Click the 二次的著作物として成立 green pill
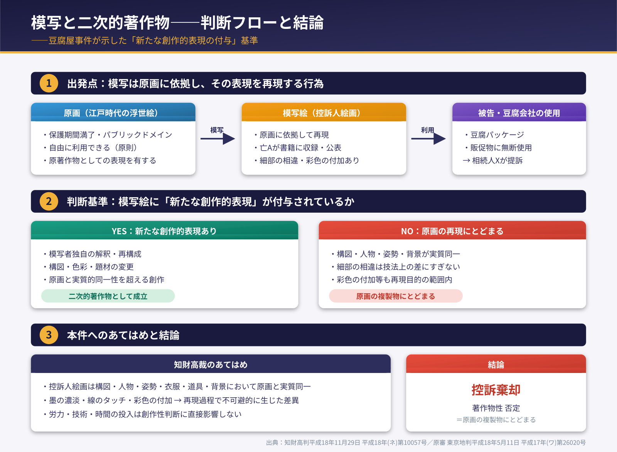The height and width of the screenshot is (452, 617). click(108, 296)
